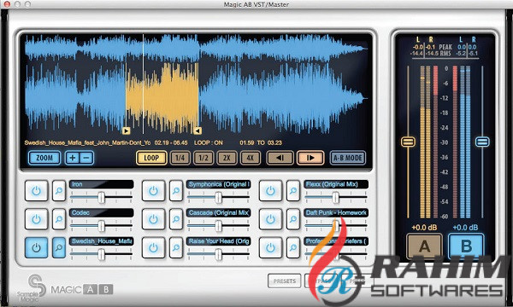Click the Raise Your Head name field
Screen dimensions: 513x307
pyautogui.click(x=219, y=241)
